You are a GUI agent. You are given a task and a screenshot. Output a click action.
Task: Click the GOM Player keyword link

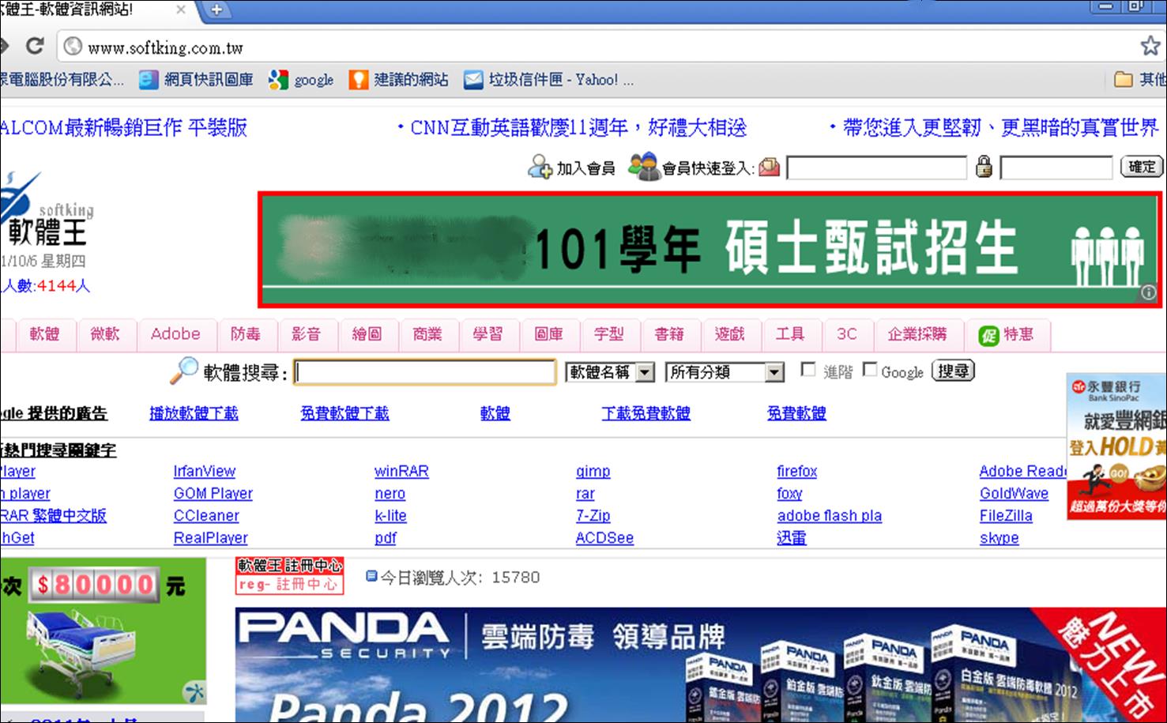[x=213, y=494]
